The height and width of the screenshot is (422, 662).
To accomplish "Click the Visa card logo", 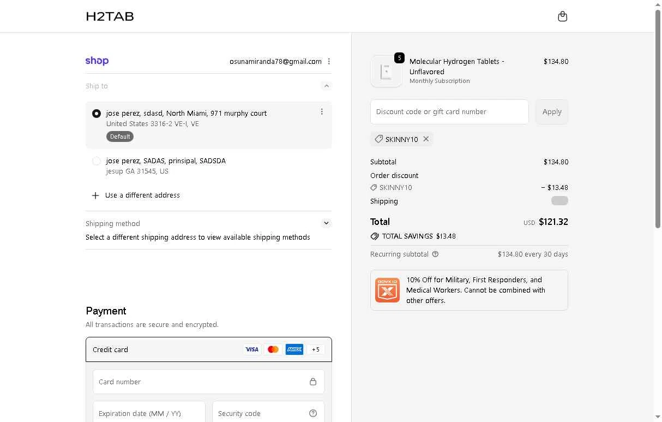I will [x=252, y=349].
